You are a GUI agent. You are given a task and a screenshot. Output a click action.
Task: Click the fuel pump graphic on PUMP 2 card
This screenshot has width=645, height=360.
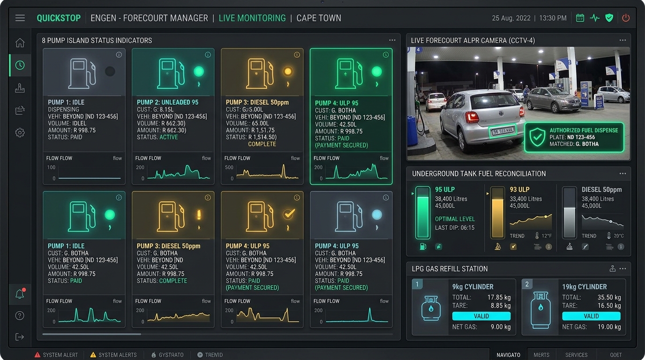(x=171, y=73)
